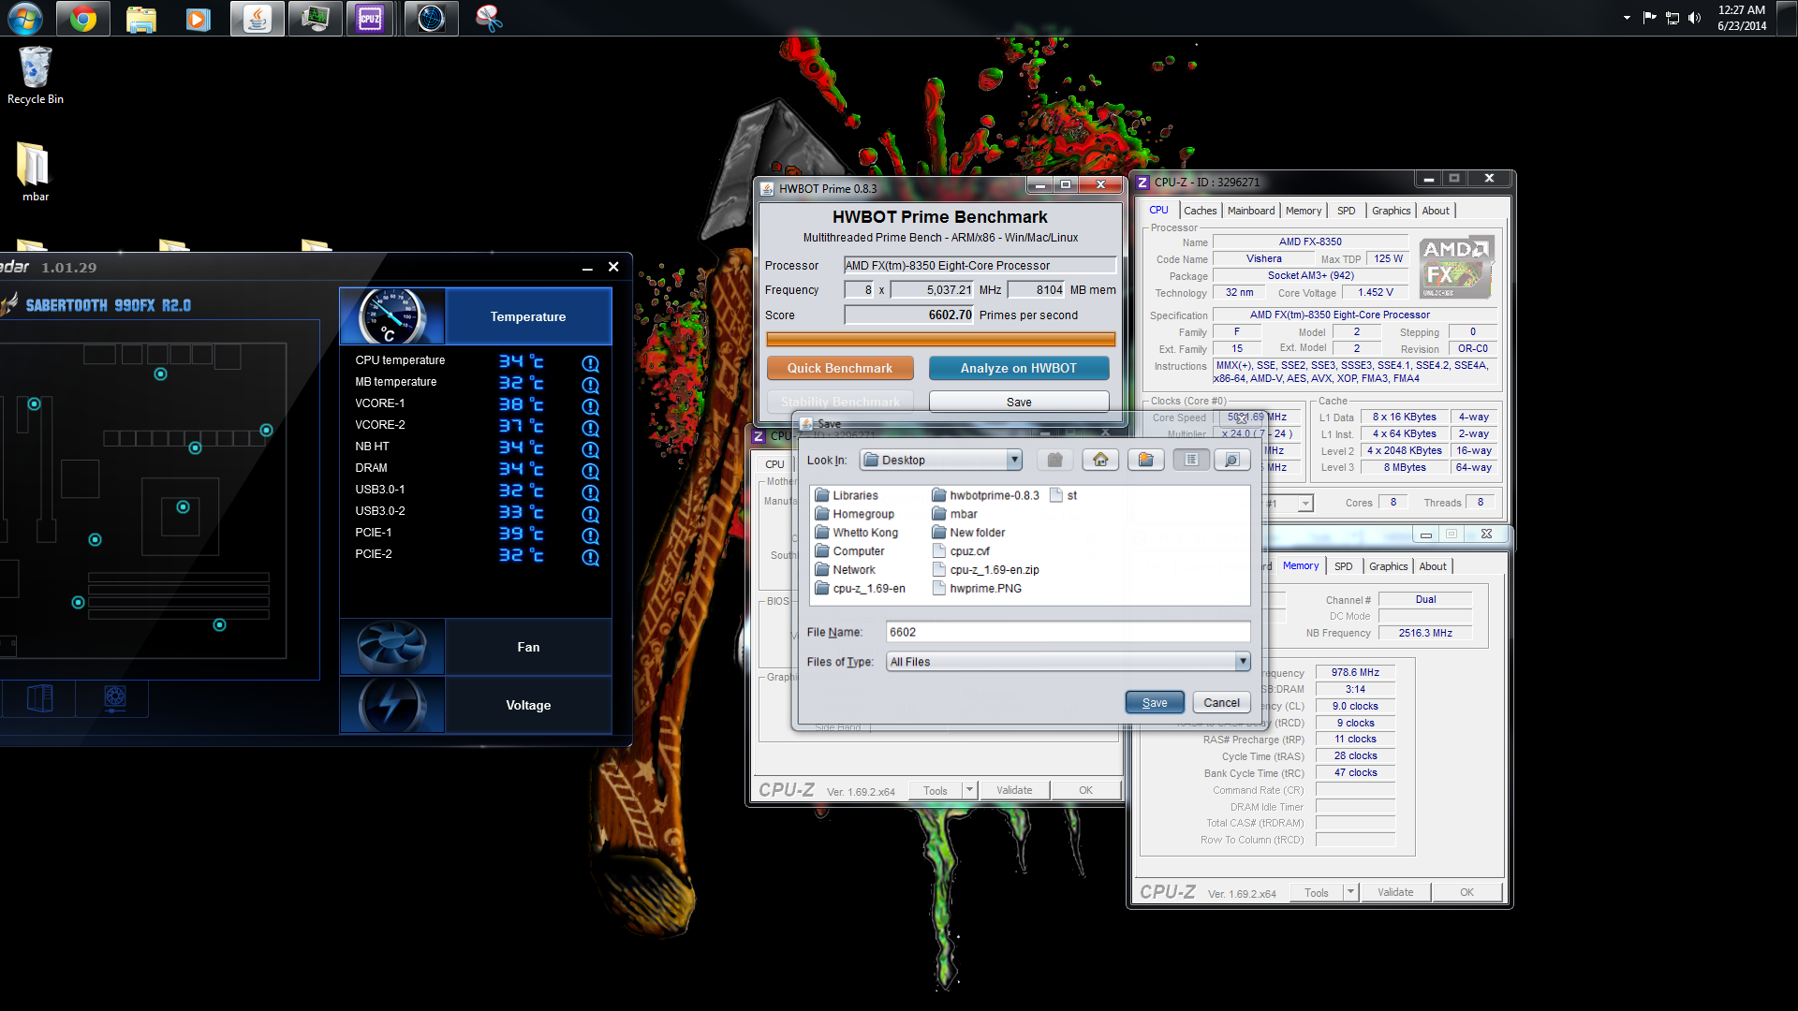This screenshot has width=1798, height=1011.
Task: Select the Computer entry in the dialog
Action: [849, 551]
